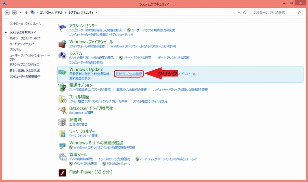Click the Control Panel icon in address bar

33,12
